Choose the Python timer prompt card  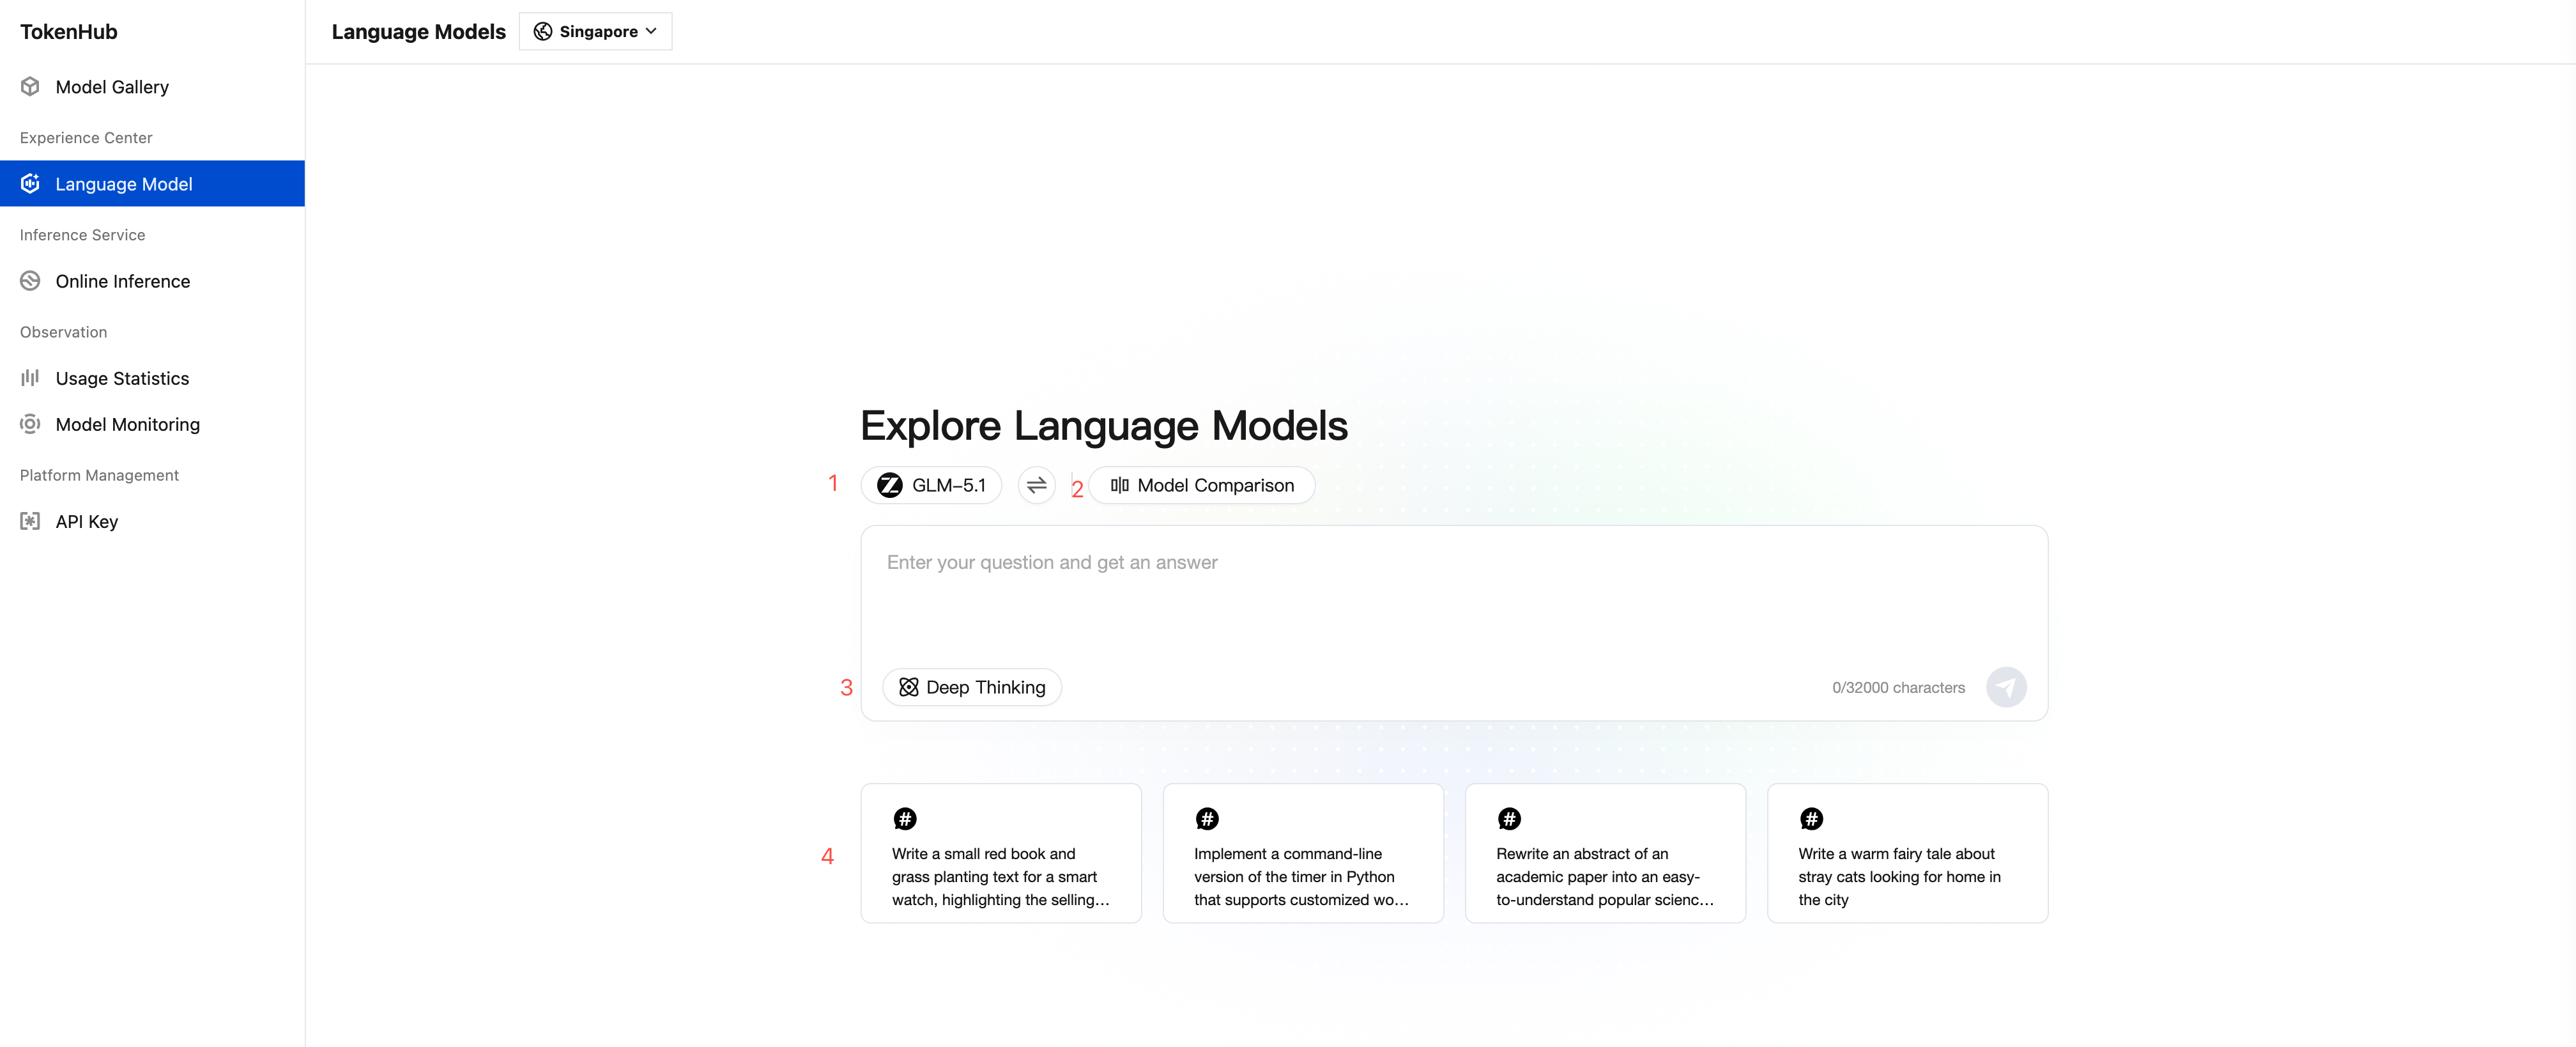click(1302, 854)
